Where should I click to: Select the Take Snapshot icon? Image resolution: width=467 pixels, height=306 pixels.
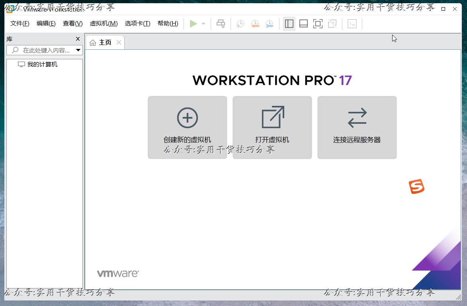[240, 24]
